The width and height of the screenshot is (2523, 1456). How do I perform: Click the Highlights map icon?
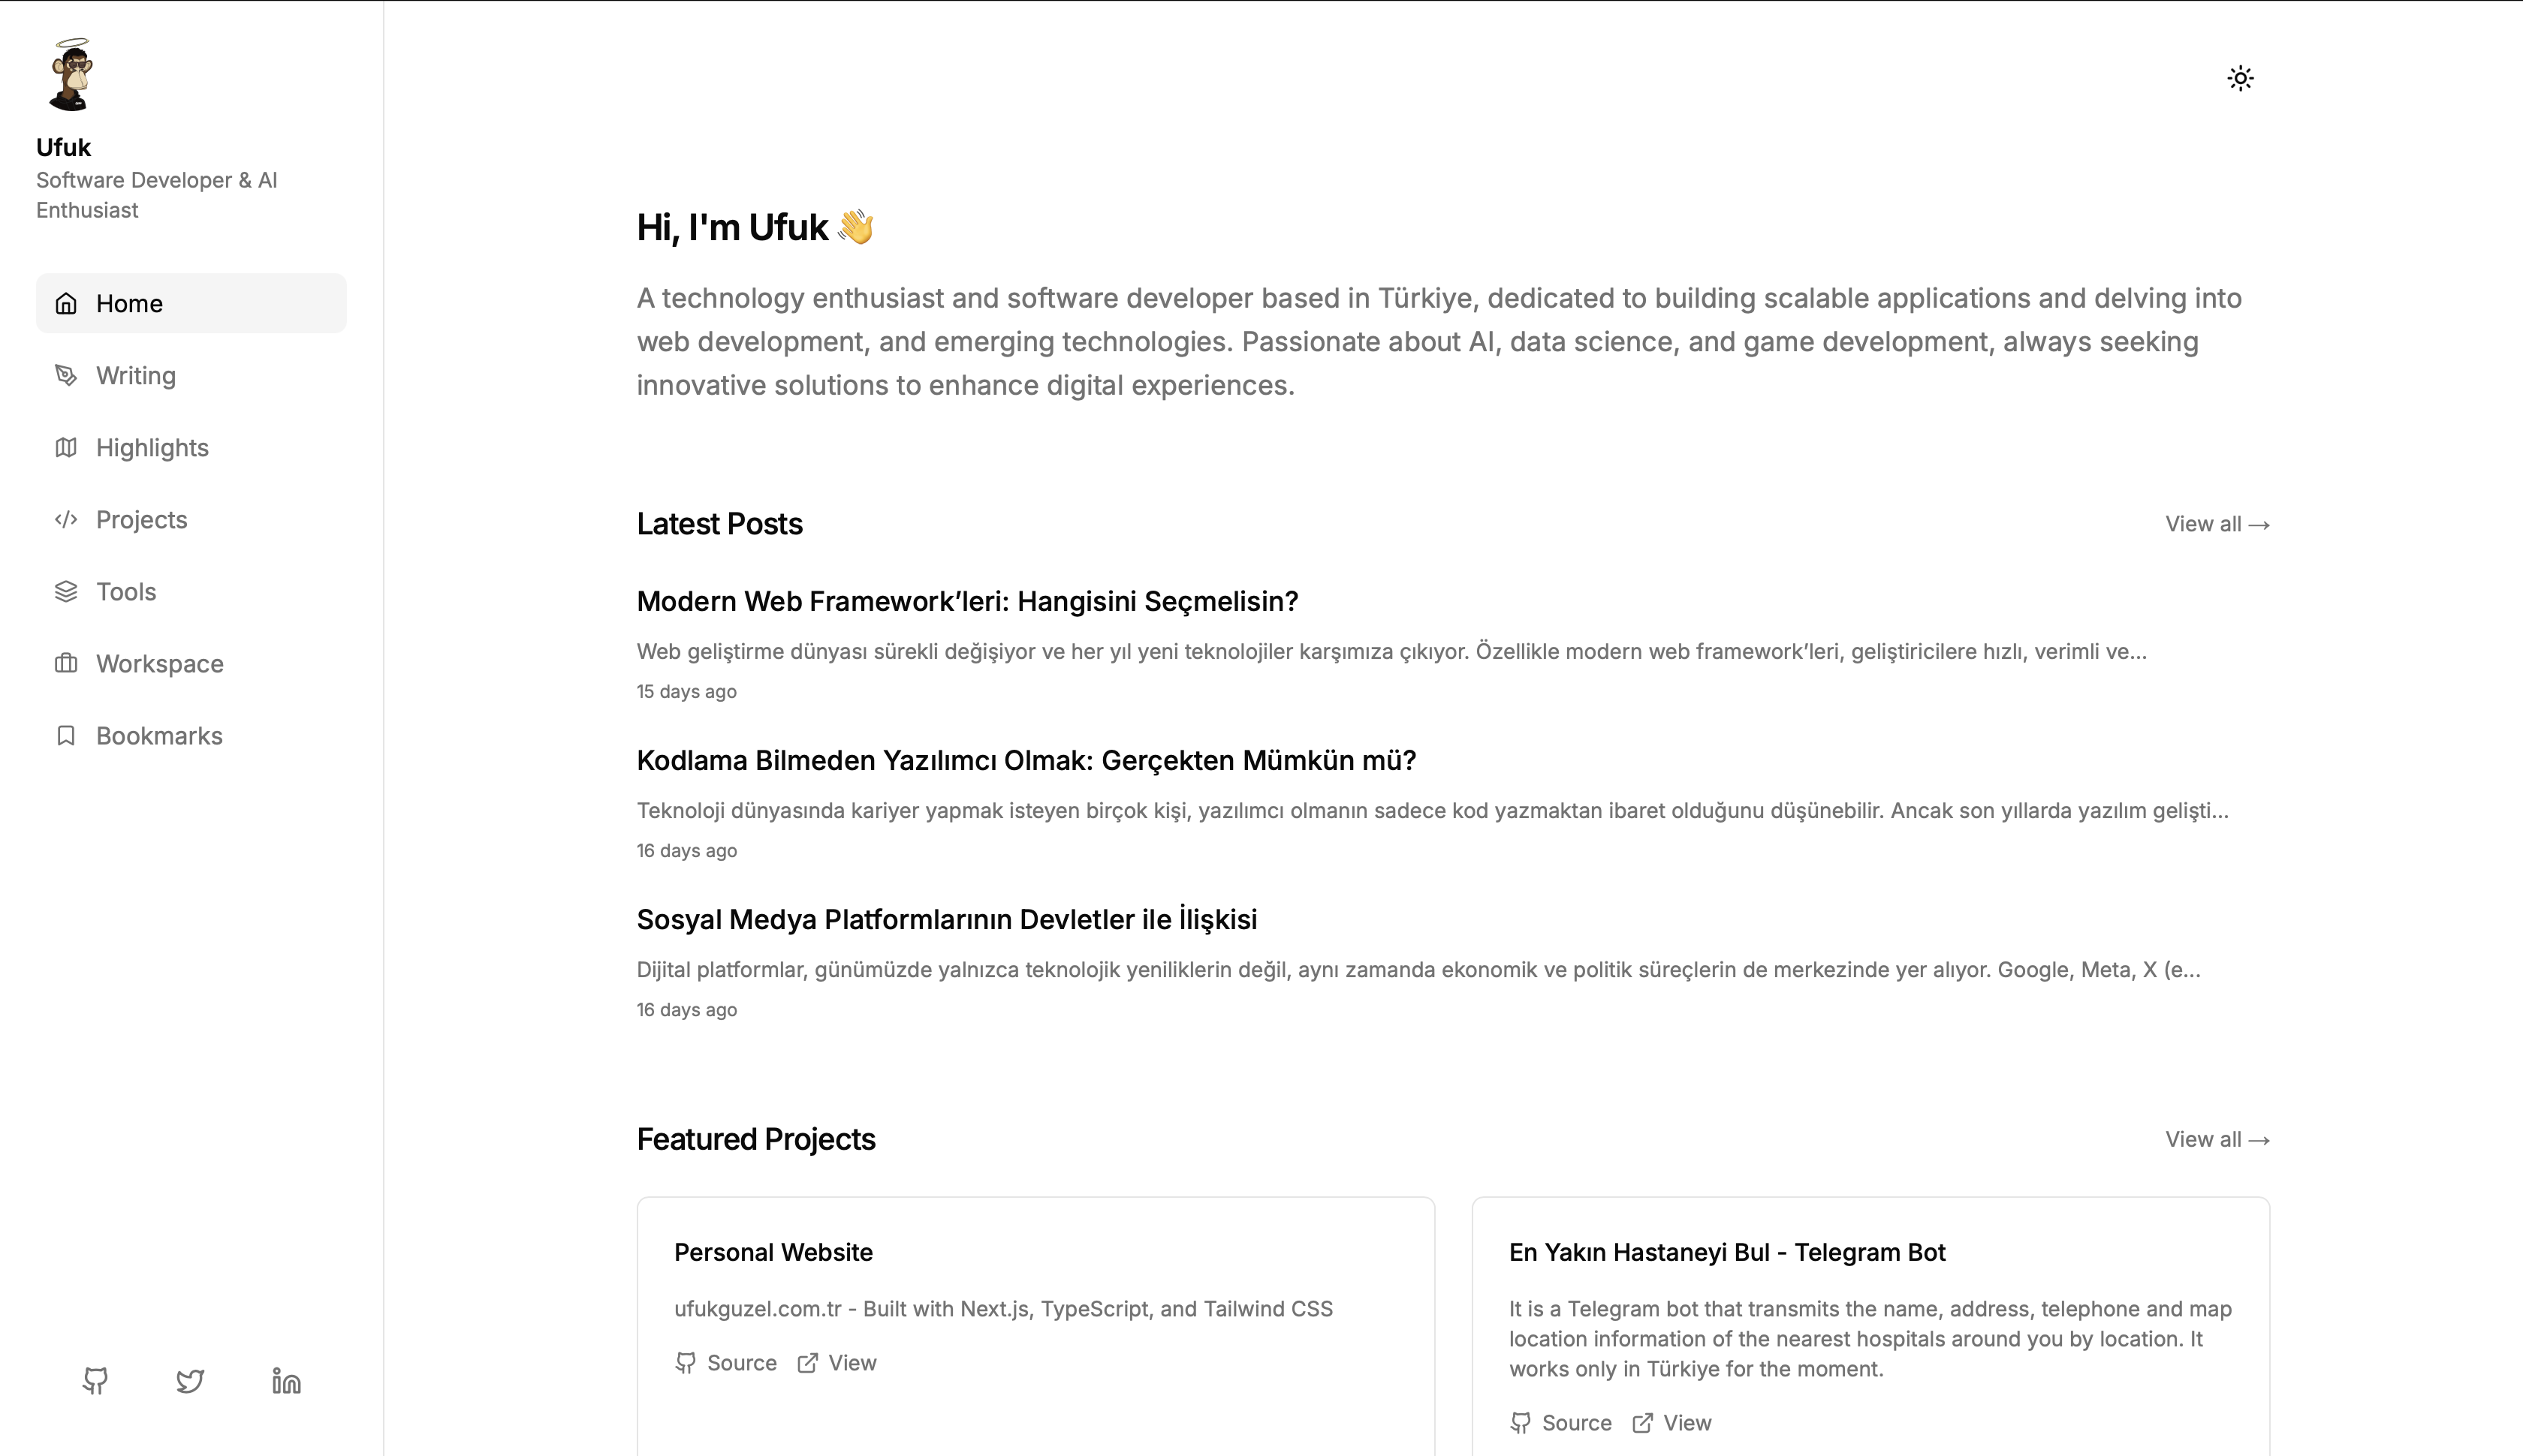tap(66, 447)
